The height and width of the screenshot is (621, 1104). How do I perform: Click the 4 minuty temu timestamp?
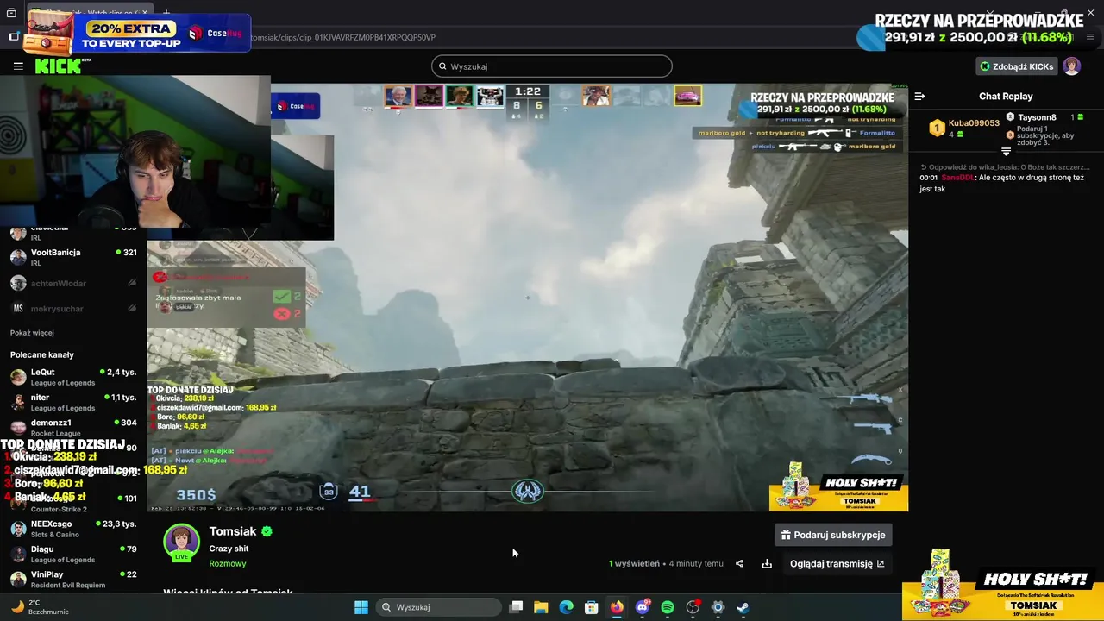[696, 564]
